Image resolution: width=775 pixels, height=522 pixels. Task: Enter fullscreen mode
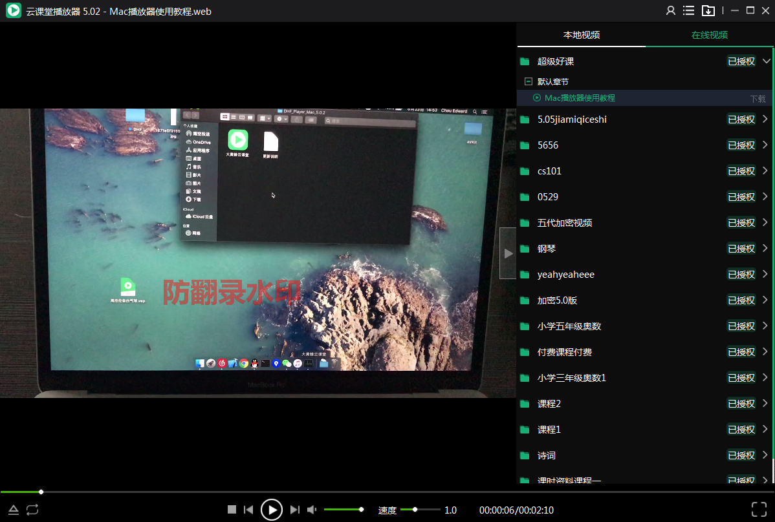pyautogui.click(x=759, y=510)
